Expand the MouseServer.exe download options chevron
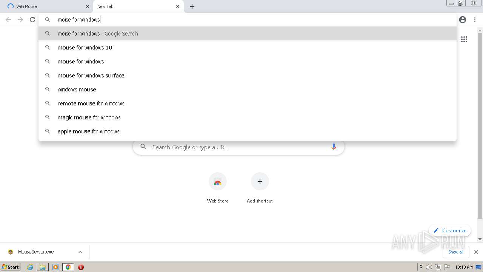The image size is (483, 272). point(80,252)
